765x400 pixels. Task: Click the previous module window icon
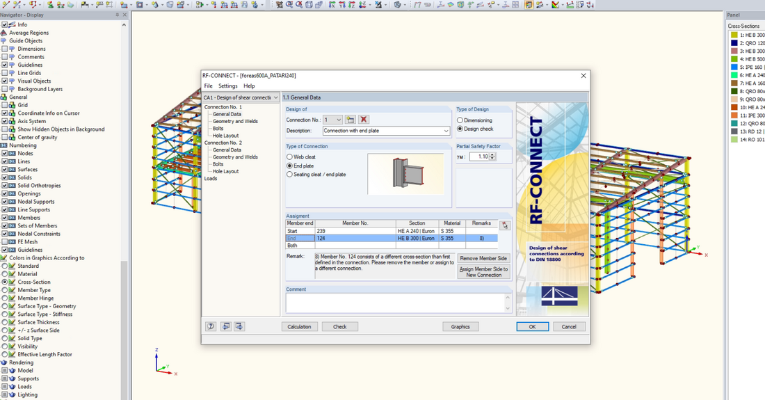pyautogui.click(x=225, y=326)
